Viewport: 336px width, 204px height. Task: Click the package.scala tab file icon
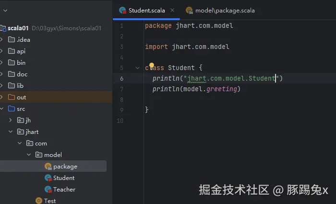click(189, 10)
